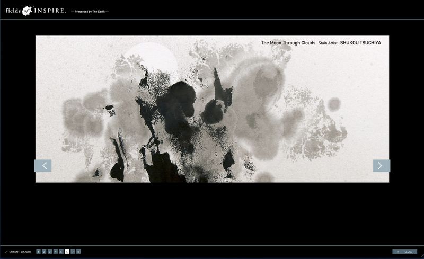Image resolution: width=424 pixels, height=259 pixels.
Task: Jump to gallery page 7
Action: [x=73, y=252]
